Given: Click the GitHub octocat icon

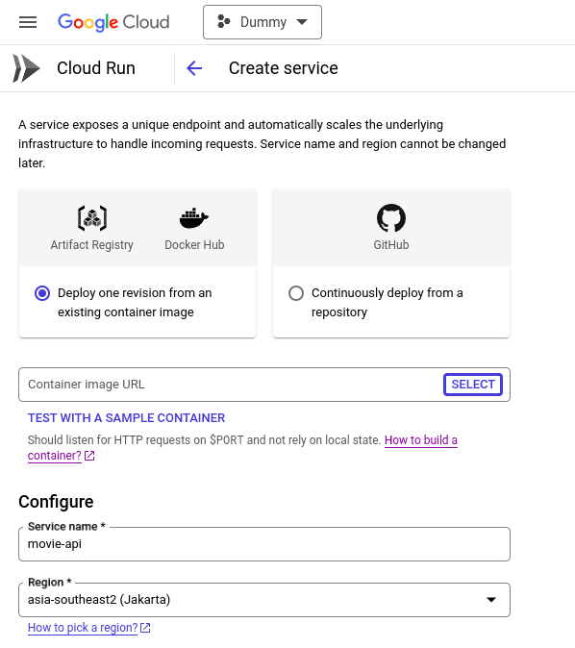Looking at the screenshot, I should pos(391,218).
